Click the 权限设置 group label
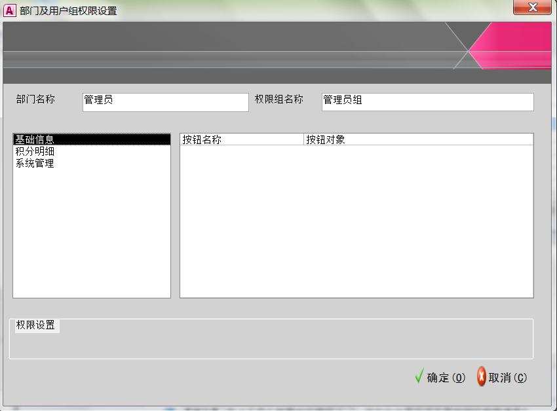 point(35,325)
